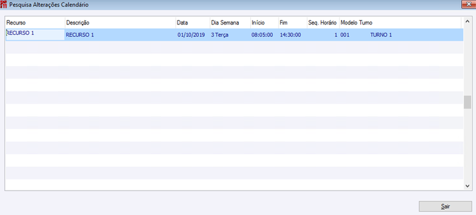Sort by the Data column header

tap(193, 23)
